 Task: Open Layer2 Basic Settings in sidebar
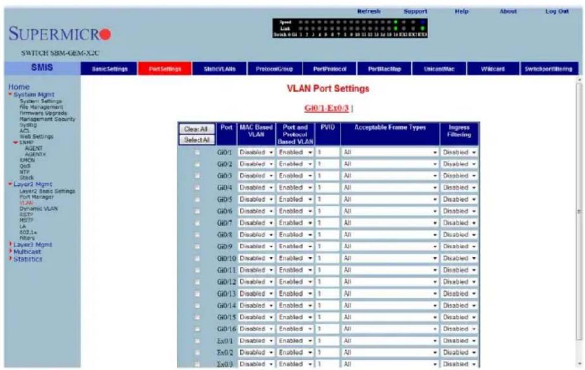tap(47, 191)
